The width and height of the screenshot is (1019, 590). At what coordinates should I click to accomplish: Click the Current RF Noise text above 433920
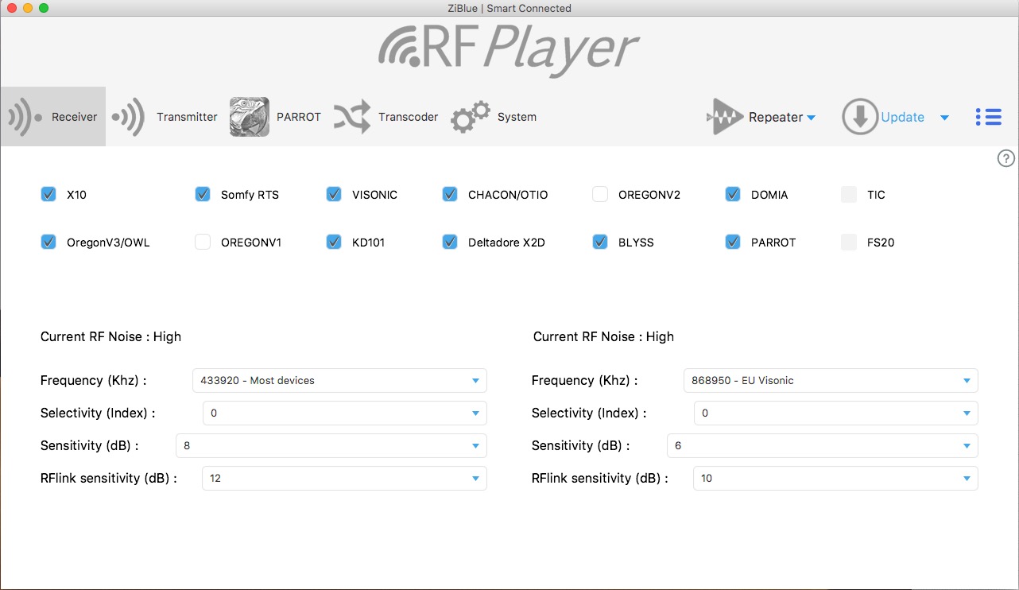[x=110, y=336]
